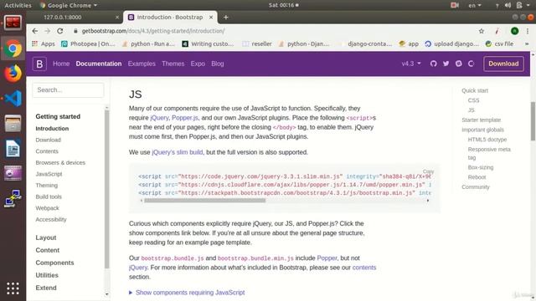
Task: Open csv file bookmark
Action: click(x=499, y=43)
